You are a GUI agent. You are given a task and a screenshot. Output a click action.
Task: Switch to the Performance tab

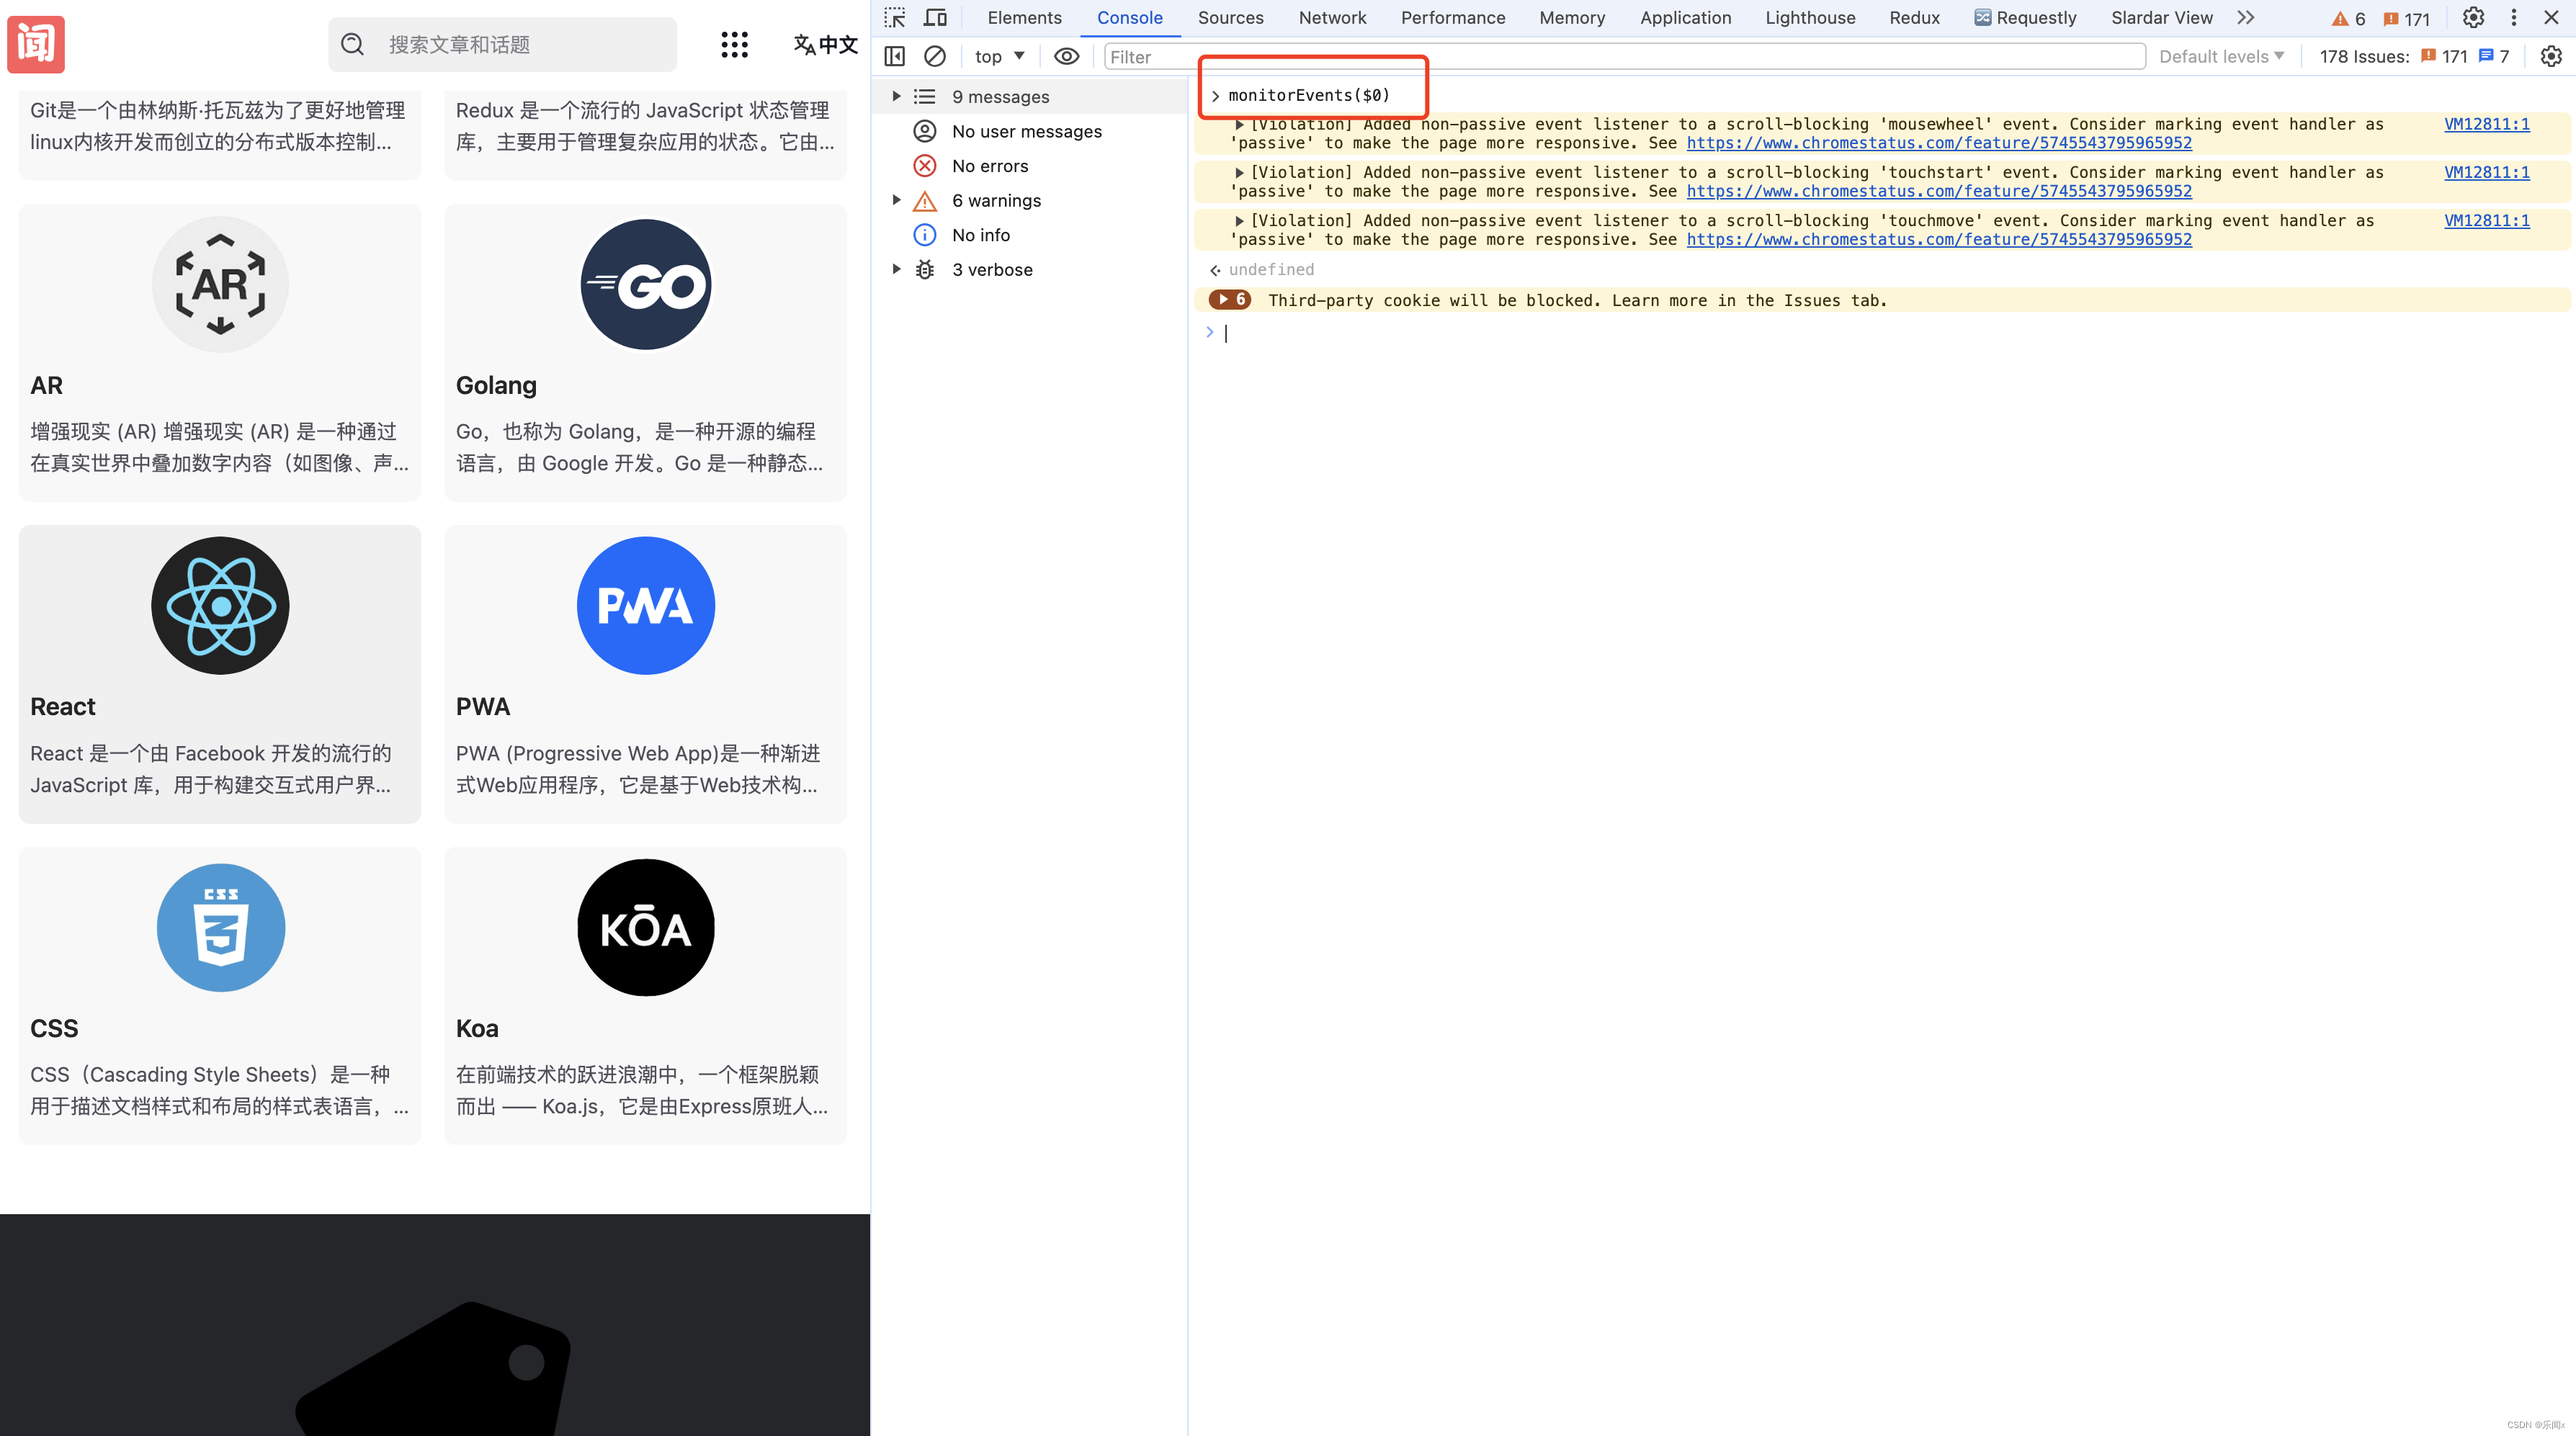tap(1453, 18)
